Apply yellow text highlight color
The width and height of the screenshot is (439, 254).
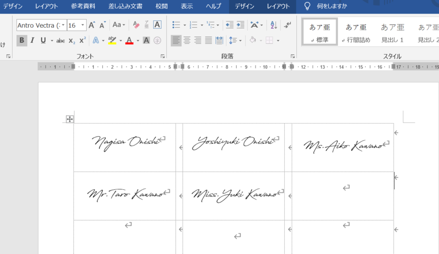[x=112, y=41]
